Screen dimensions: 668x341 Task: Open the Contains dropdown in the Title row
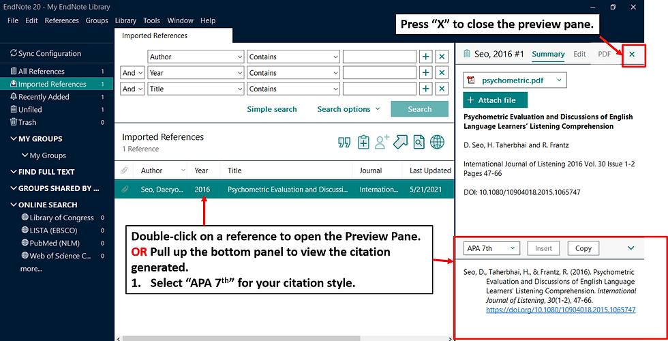coord(294,89)
